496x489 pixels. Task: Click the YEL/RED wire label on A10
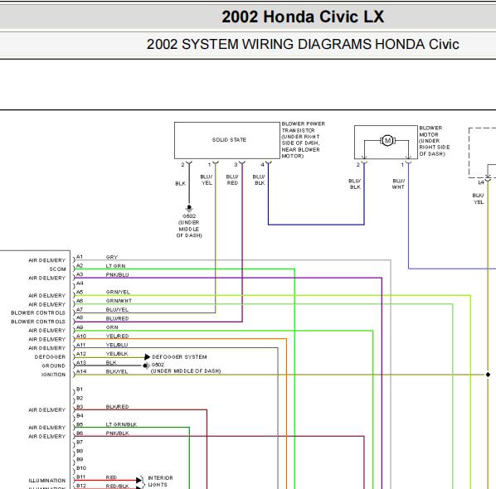(x=117, y=336)
